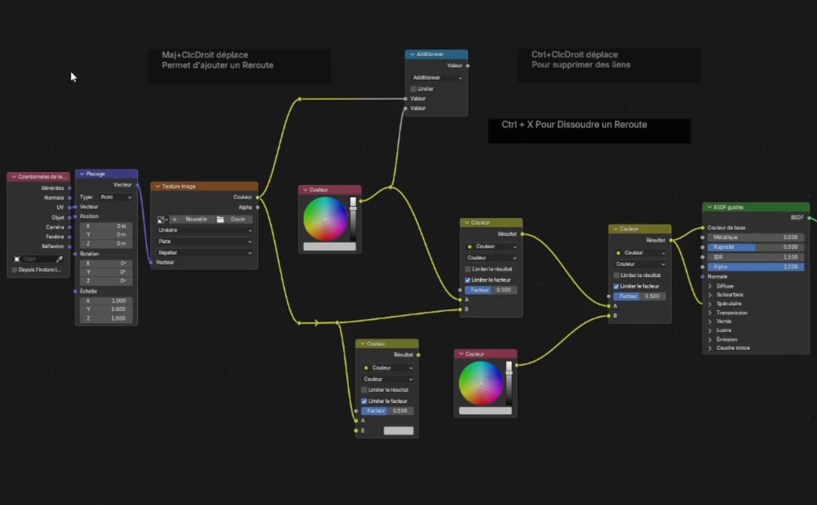Open the Répéter extension dropdown
This screenshot has height=505, width=817.
click(x=204, y=253)
